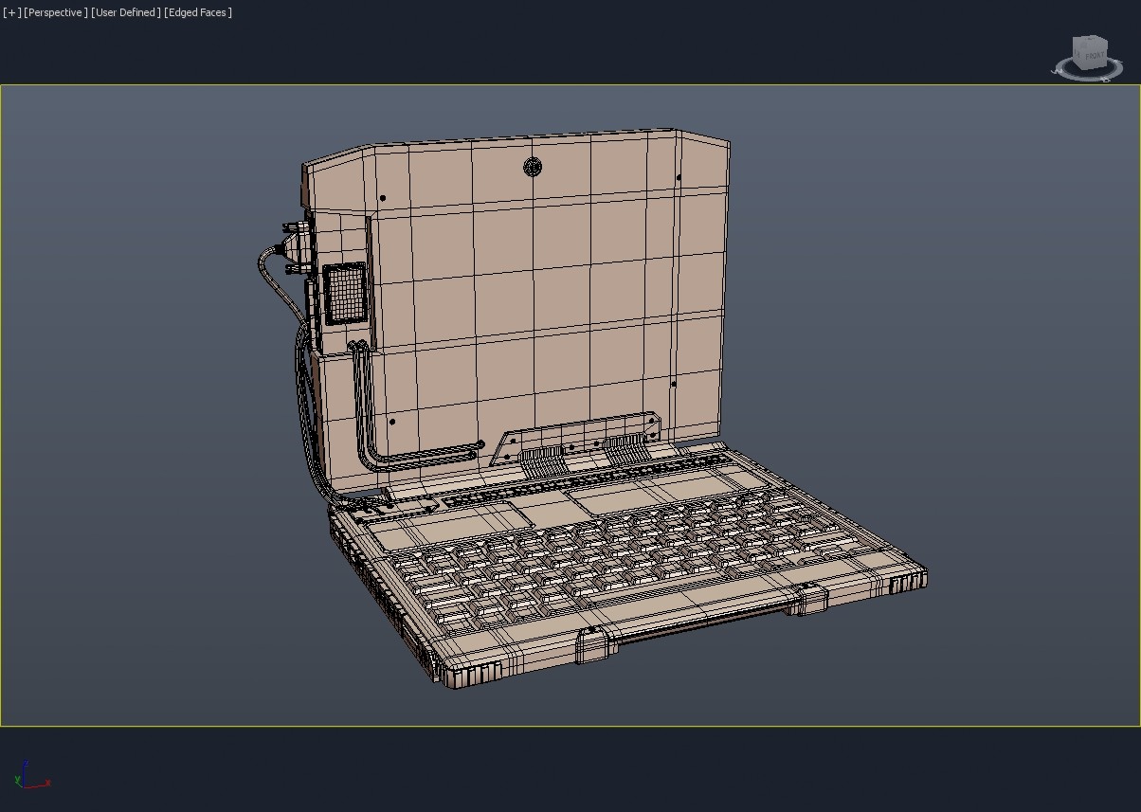Click the green Y axis of the world tripod
The width and height of the screenshot is (1141, 812).
tap(17, 779)
